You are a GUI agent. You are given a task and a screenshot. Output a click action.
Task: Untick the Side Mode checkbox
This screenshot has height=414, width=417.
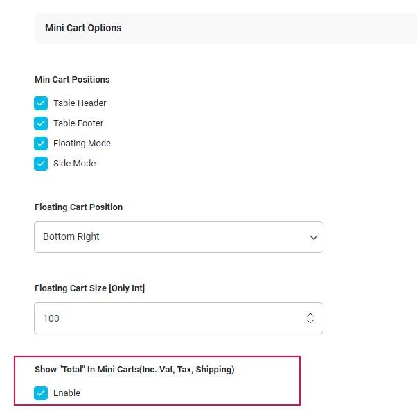pos(41,164)
